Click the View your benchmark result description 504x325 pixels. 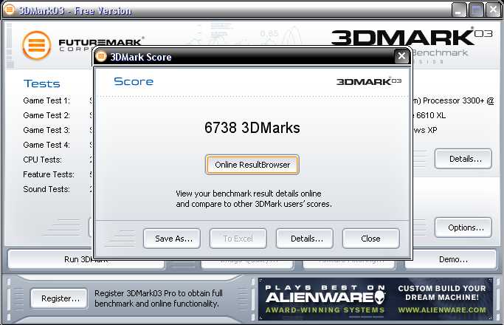tap(254, 199)
